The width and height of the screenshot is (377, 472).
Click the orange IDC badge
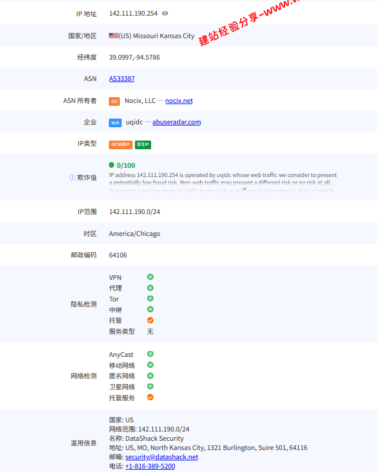pyautogui.click(x=115, y=101)
